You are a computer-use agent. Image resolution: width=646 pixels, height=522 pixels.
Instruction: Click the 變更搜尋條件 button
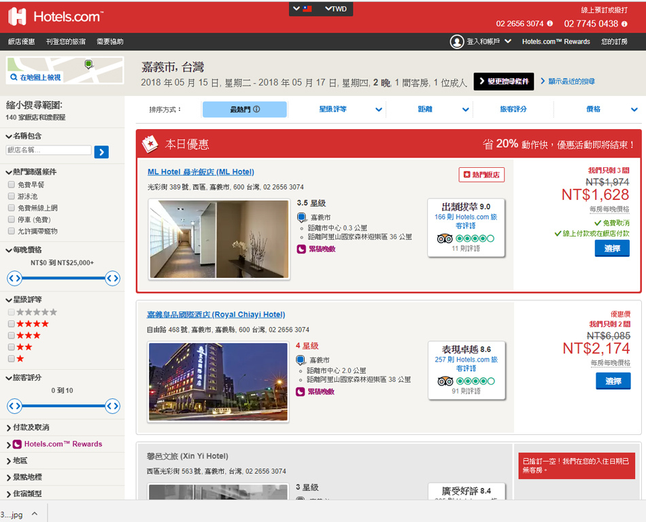503,81
